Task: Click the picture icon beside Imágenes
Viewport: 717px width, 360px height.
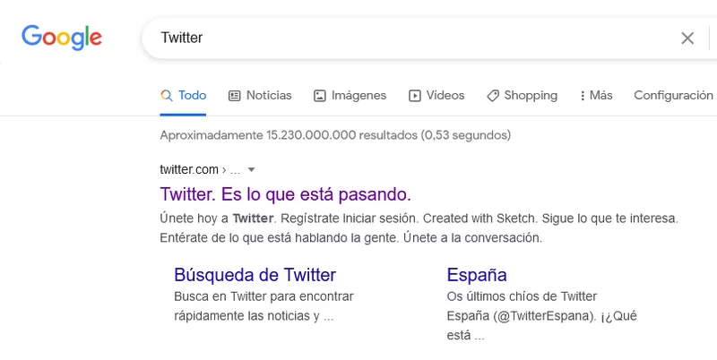Action: point(320,96)
